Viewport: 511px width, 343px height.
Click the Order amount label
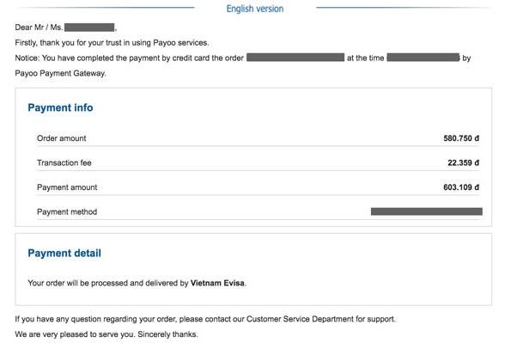[x=62, y=138]
